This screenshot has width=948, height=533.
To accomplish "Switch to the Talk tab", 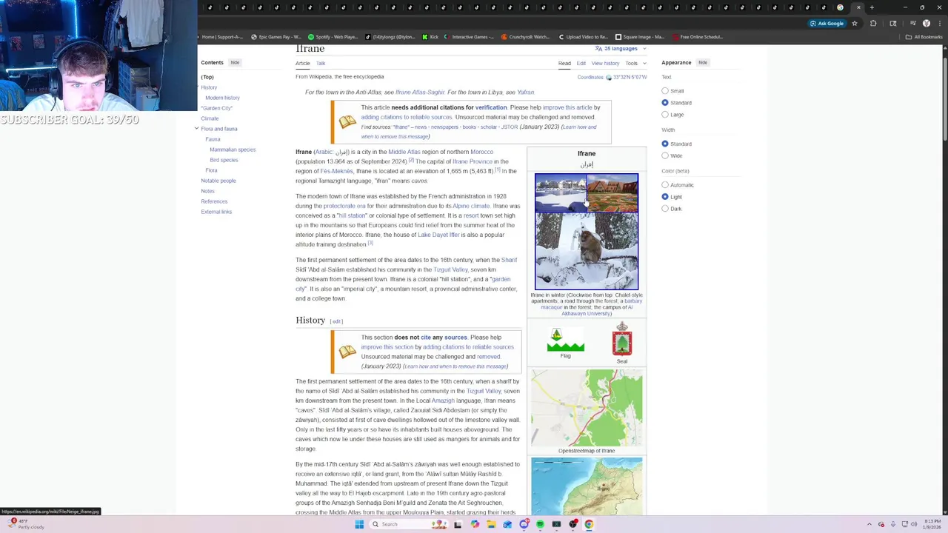I will 321,63.
